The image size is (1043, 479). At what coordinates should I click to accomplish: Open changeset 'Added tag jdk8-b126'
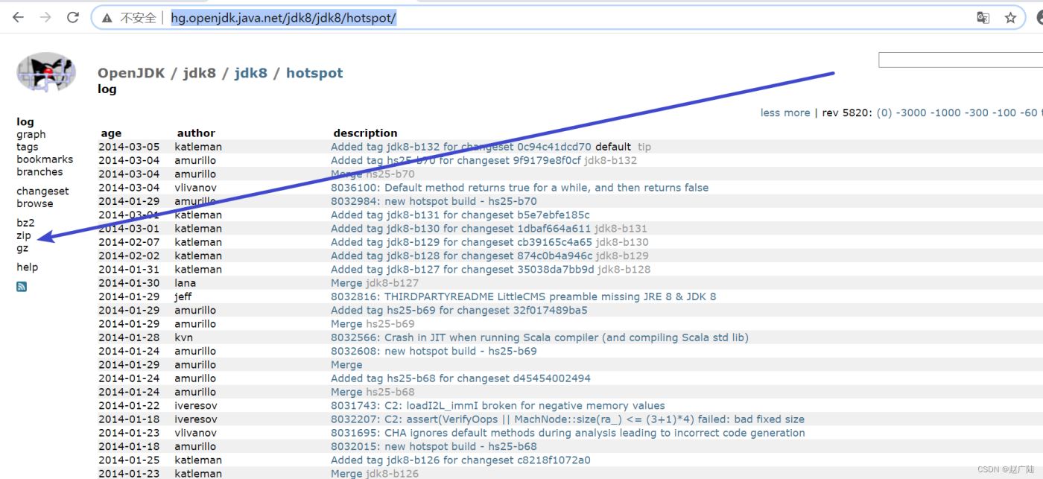click(x=460, y=460)
